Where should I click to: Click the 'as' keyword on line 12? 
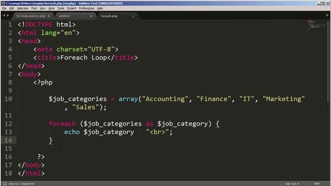click(x=149, y=123)
